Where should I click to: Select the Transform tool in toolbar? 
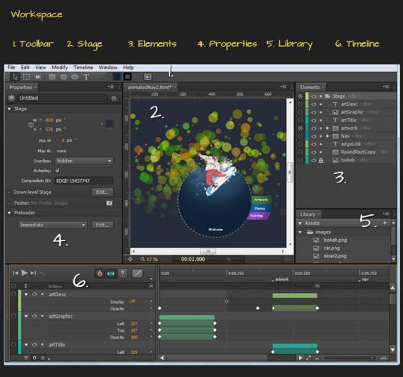click(x=26, y=77)
